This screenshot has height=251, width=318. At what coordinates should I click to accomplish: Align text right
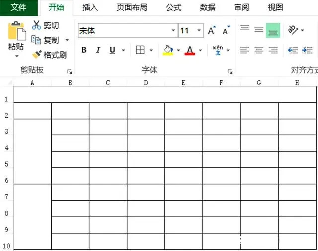coord(273,50)
